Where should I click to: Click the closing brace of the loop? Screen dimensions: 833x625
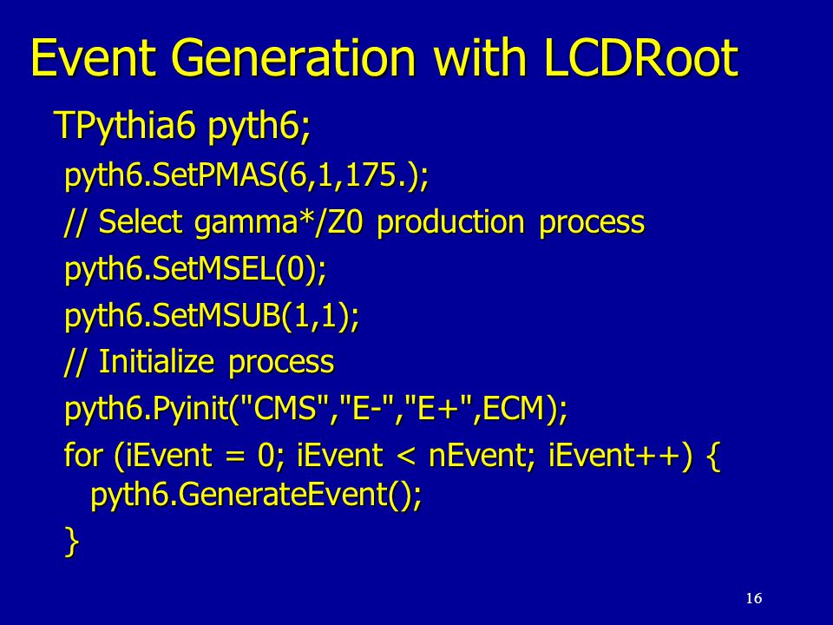click(72, 541)
